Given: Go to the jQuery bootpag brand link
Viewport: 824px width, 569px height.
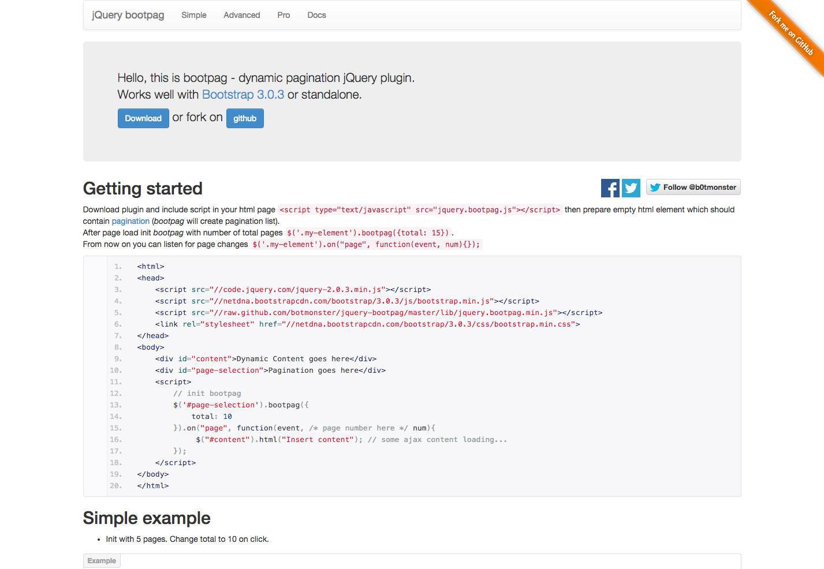Looking at the screenshot, I should tap(128, 15).
